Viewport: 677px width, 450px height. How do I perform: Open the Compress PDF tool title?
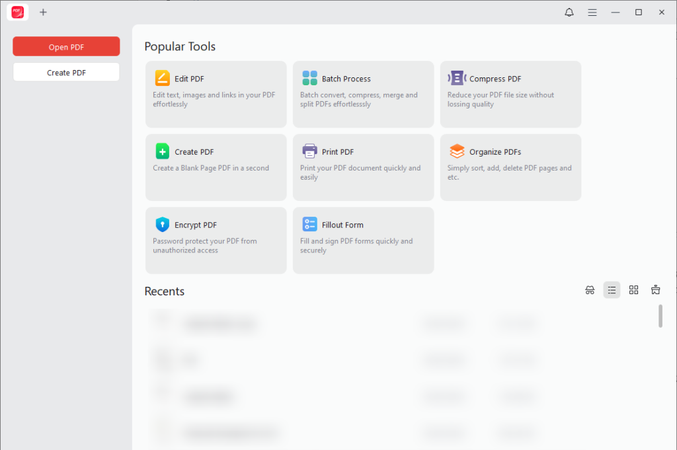click(495, 79)
